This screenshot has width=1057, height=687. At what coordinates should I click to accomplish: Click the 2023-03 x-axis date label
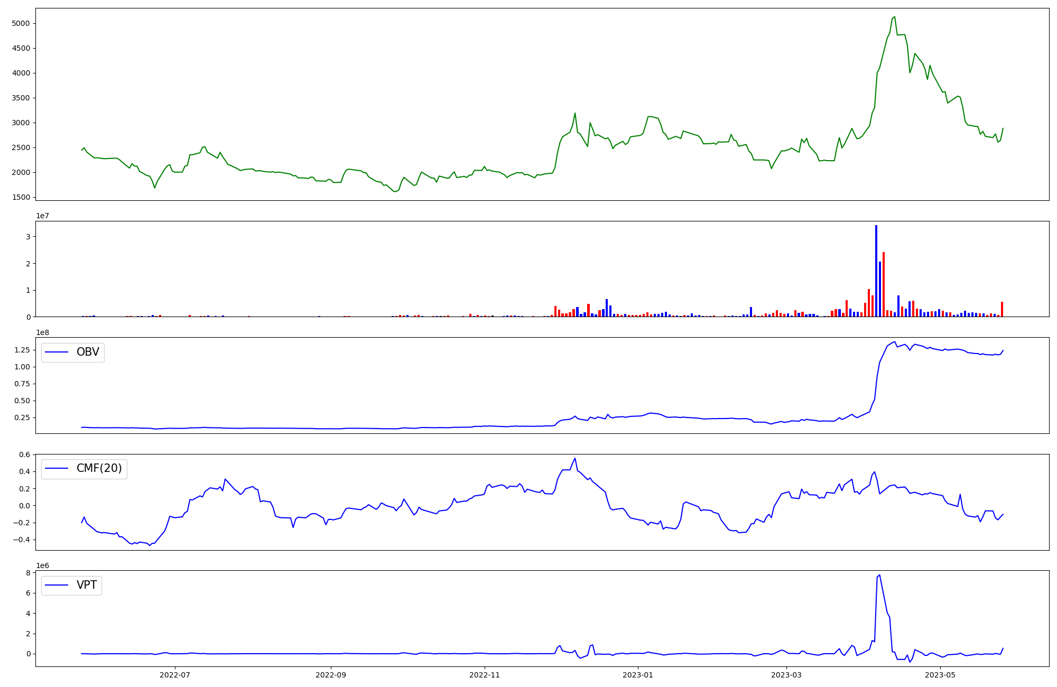[x=786, y=675]
